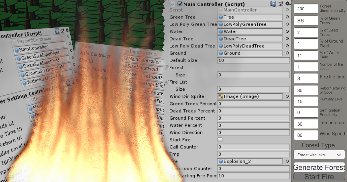Open the Main Controller settings gear icon
The height and width of the screenshot is (182, 347).
pyautogui.click(x=288, y=4)
